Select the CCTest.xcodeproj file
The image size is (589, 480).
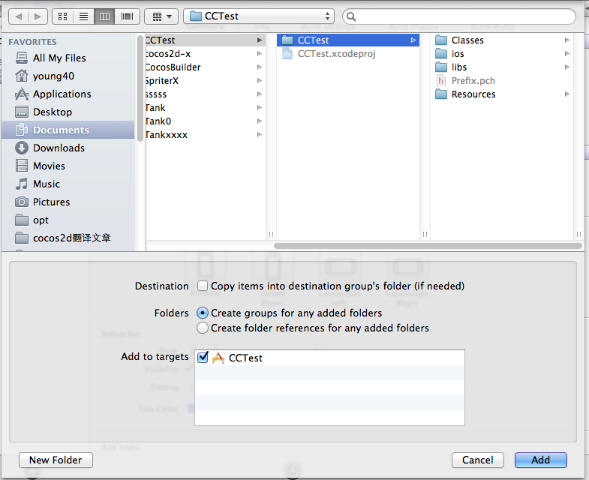pyautogui.click(x=348, y=54)
